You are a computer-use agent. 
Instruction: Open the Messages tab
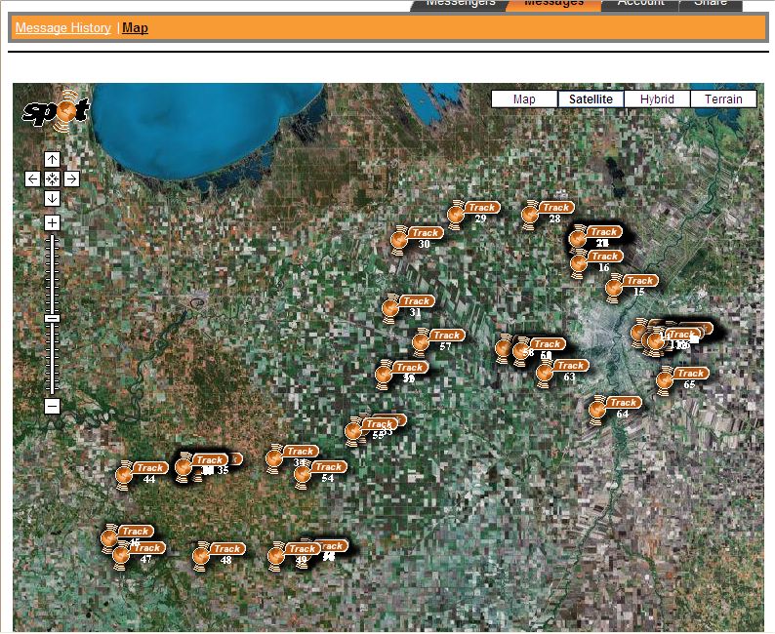553,4
